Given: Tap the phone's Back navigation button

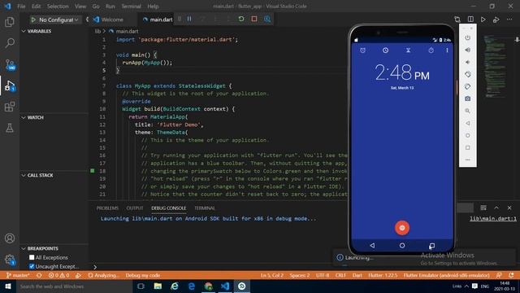Looking at the screenshot, I should (x=372, y=246).
